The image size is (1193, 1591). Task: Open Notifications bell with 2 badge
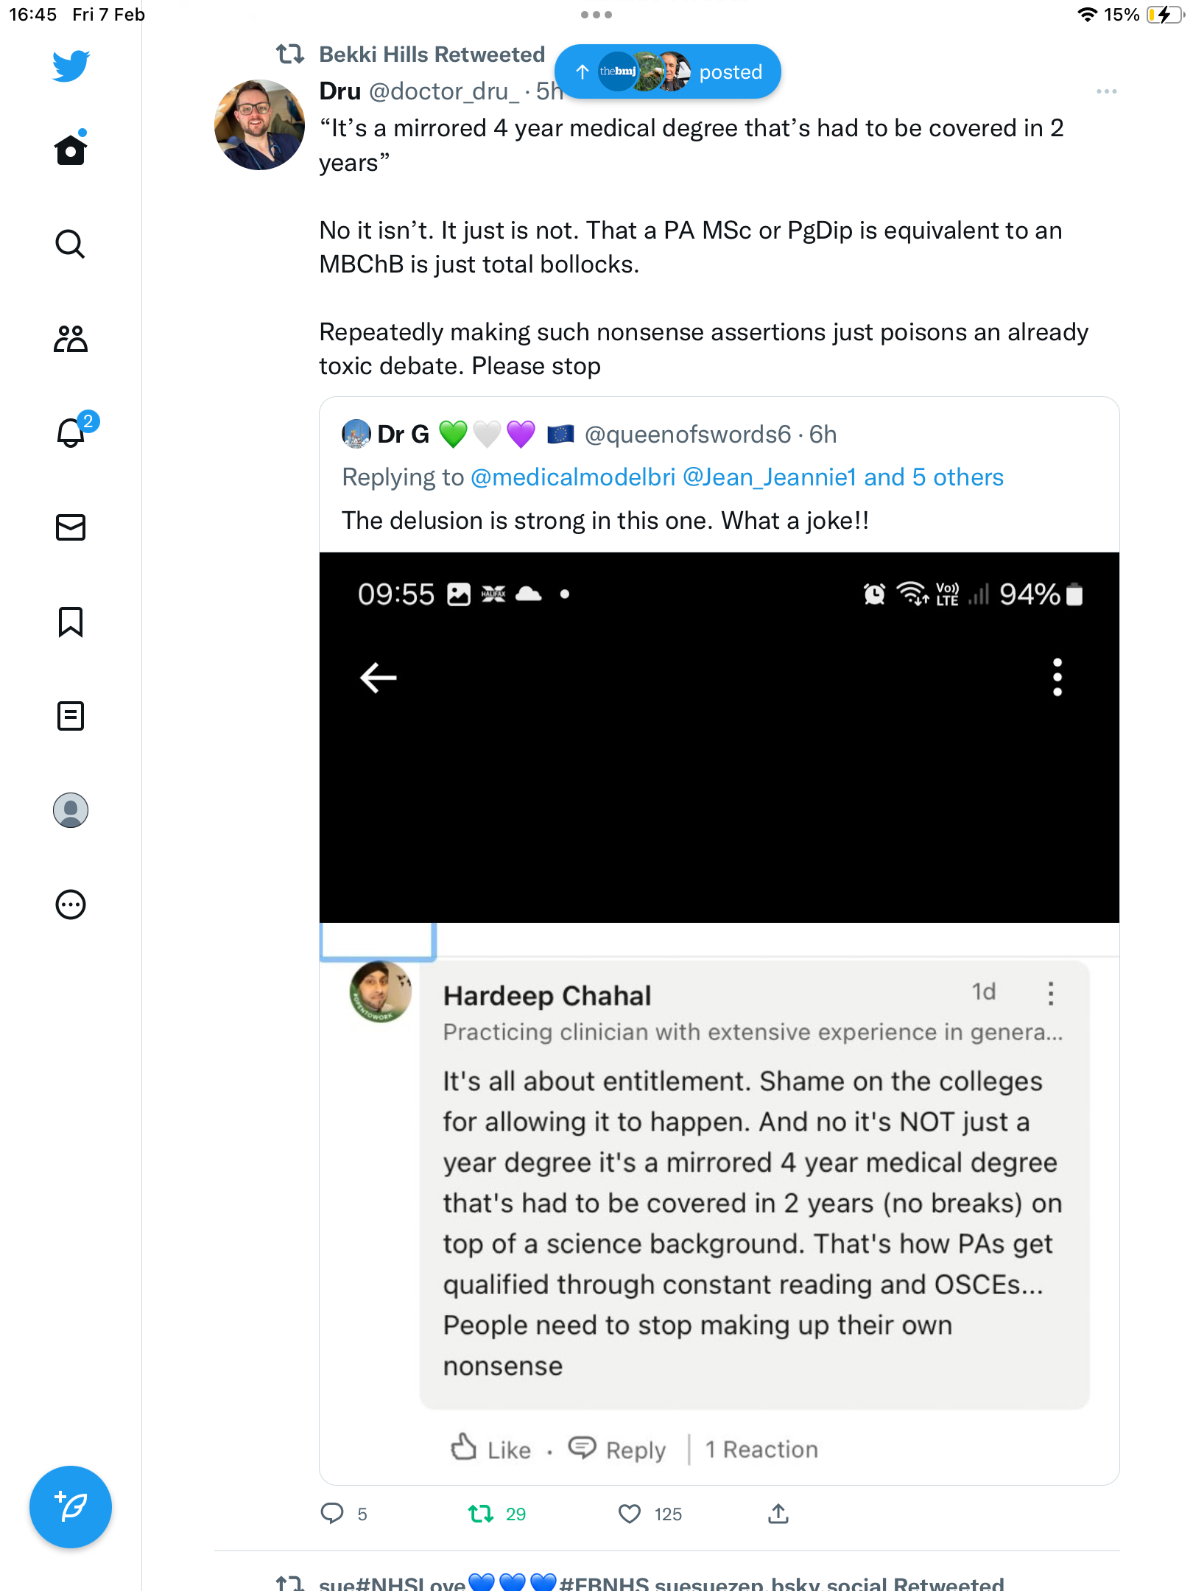click(74, 431)
